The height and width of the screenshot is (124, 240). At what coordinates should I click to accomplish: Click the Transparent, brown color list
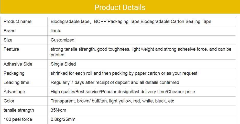[112, 101]
